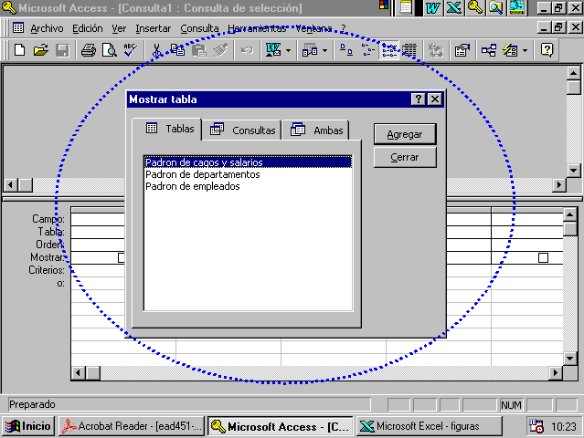Toggle the Mostrar checkbox in last grid column
Image resolution: width=584 pixels, height=438 pixels.
click(543, 257)
